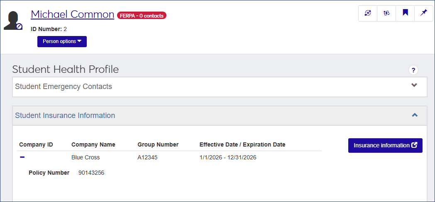435x202 pixels.
Task: Collapse Student Insurance Information with the up chevron
Action: click(x=415, y=115)
